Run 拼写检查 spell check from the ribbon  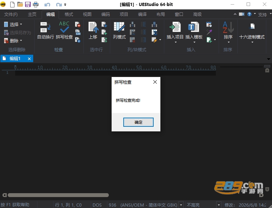(64, 30)
